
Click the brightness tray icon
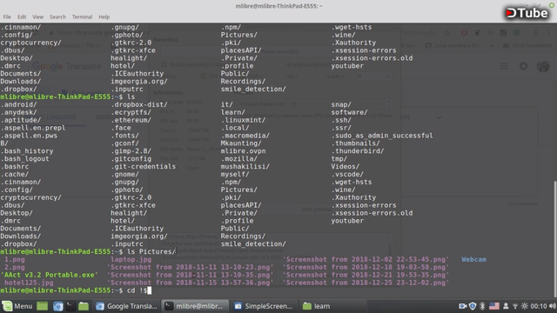pyautogui.click(x=524, y=306)
